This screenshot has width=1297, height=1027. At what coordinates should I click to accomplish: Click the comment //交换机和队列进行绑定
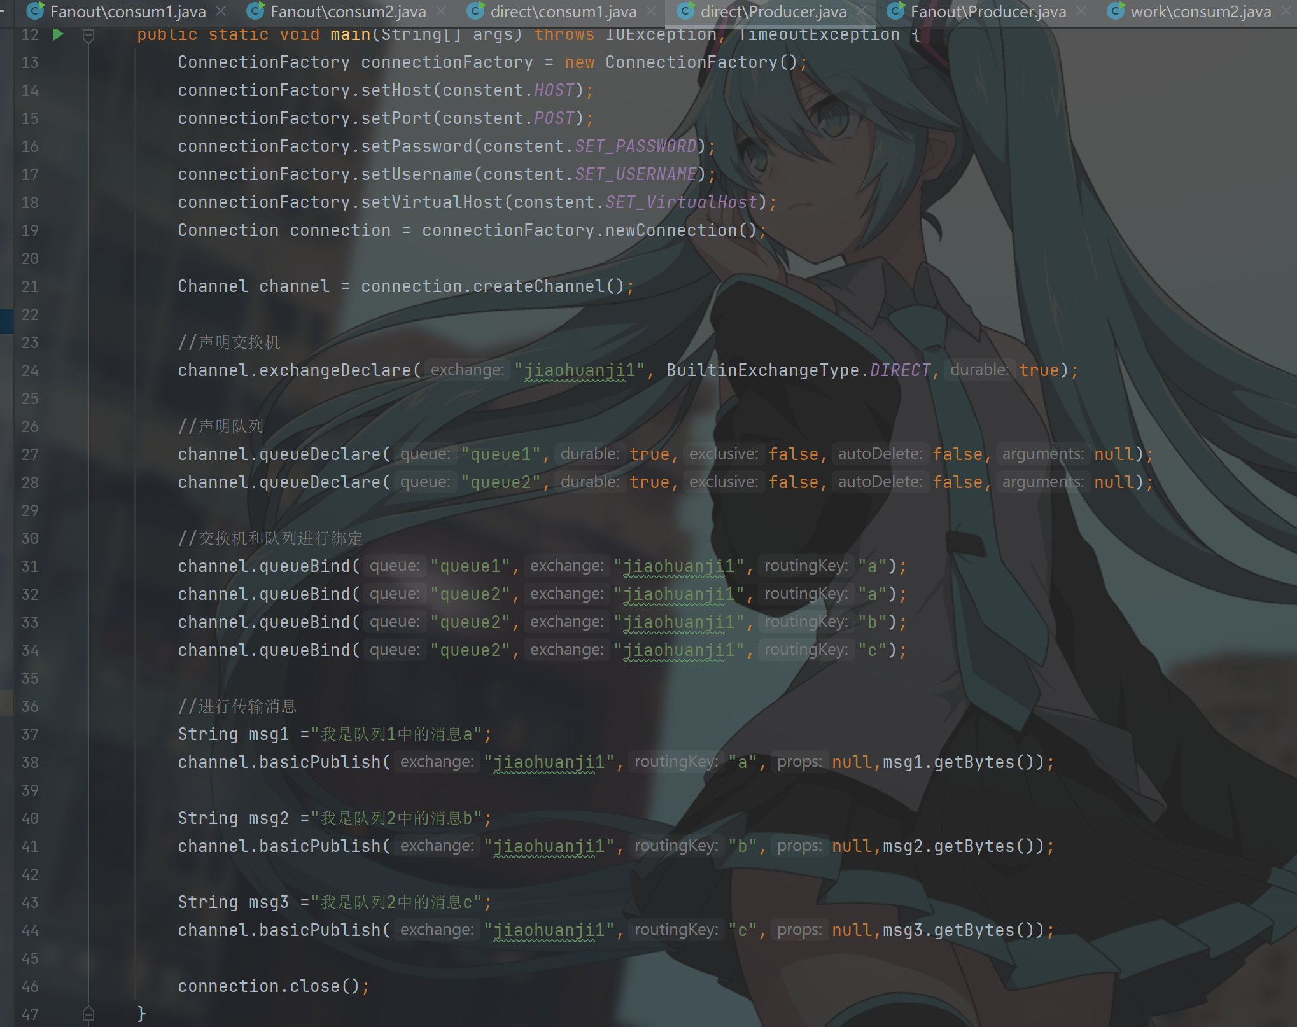pyautogui.click(x=270, y=538)
